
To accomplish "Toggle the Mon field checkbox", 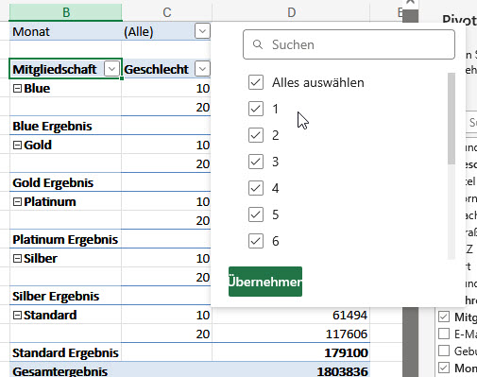I will click(x=444, y=368).
